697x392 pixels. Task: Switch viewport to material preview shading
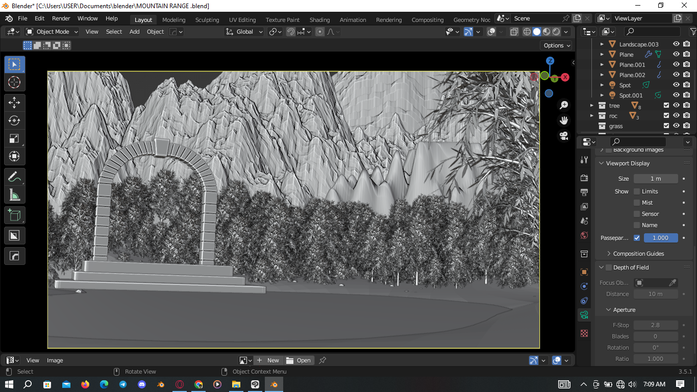546,32
